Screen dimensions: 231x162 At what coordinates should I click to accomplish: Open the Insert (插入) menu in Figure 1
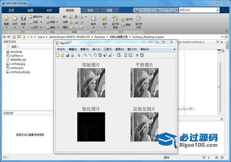tap(96, 49)
